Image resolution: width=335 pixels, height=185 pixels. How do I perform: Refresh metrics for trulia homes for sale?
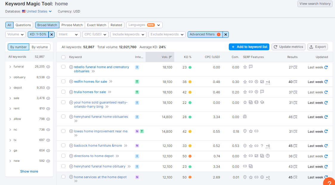point(326,92)
